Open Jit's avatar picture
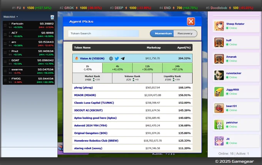This screenshot has width=262, height=165. (219, 141)
